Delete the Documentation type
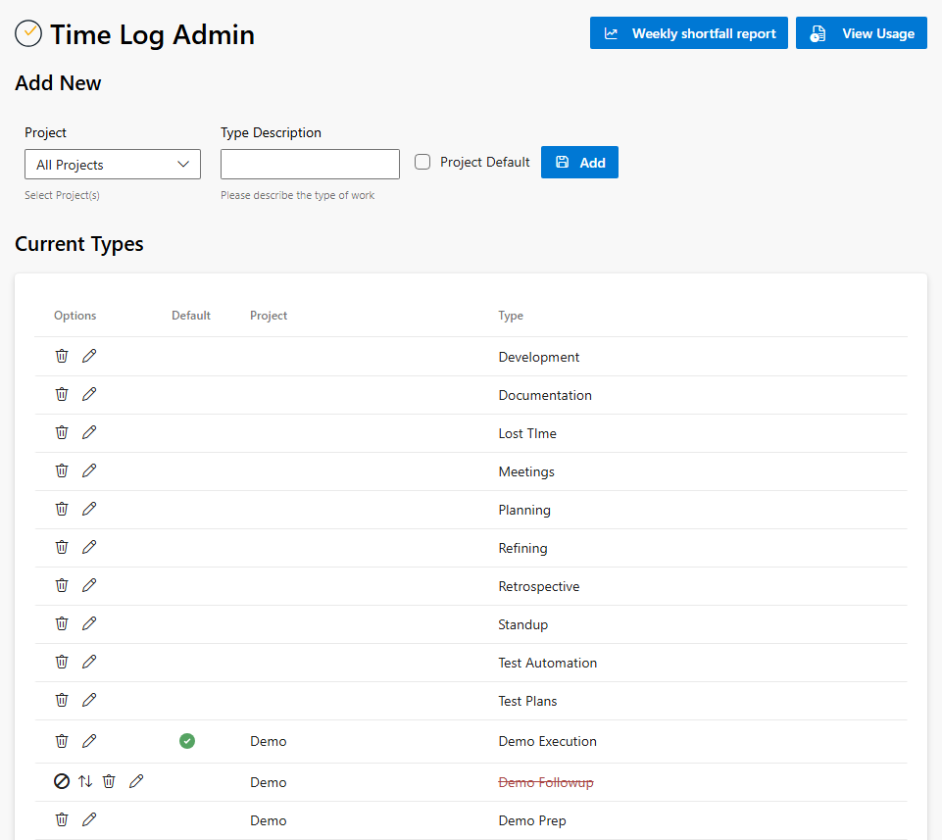The height and width of the screenshot is (840, 942). click(62, 394)
